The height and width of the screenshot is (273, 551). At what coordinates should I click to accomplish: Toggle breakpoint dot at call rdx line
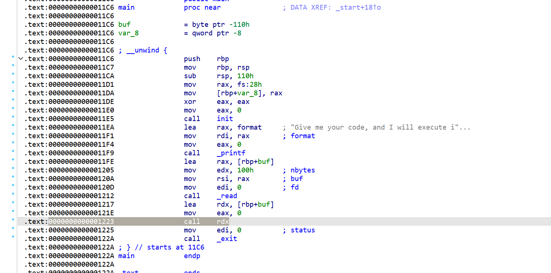tap(13, 219)
